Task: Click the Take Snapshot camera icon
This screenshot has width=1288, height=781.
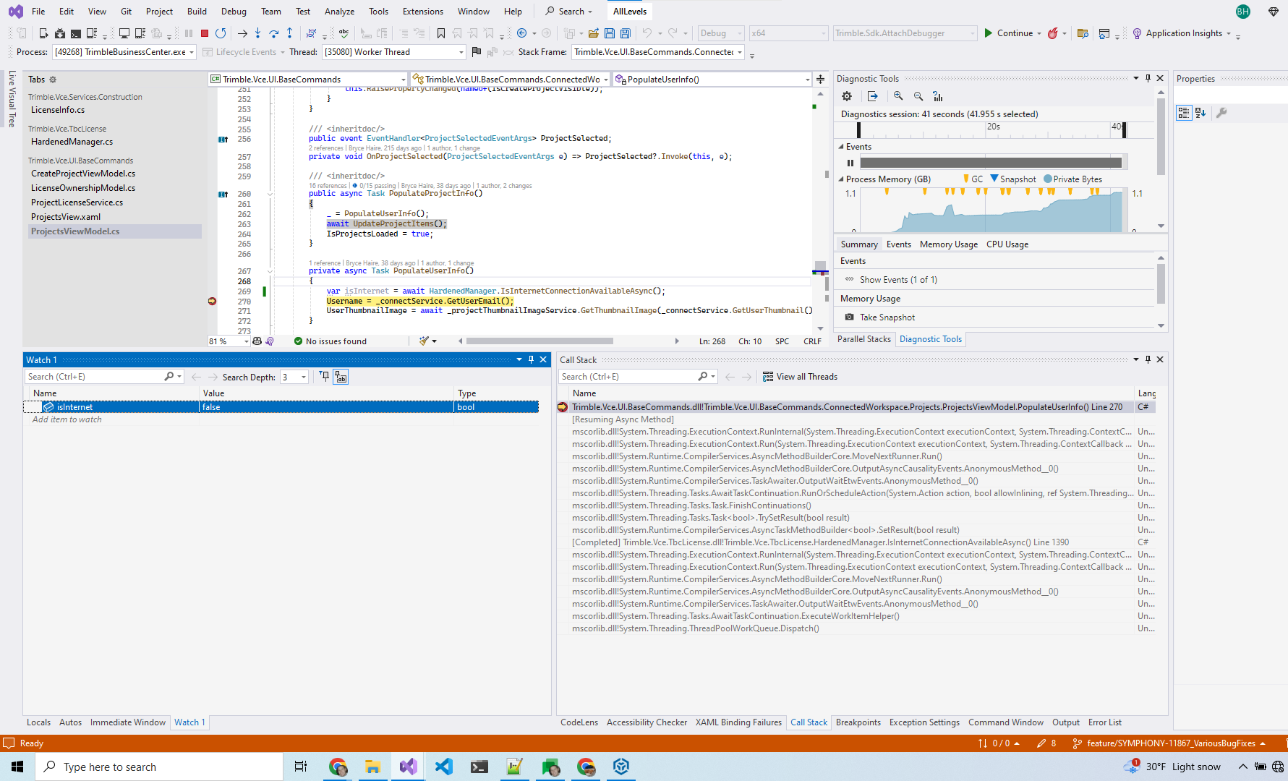Action: 850,317
